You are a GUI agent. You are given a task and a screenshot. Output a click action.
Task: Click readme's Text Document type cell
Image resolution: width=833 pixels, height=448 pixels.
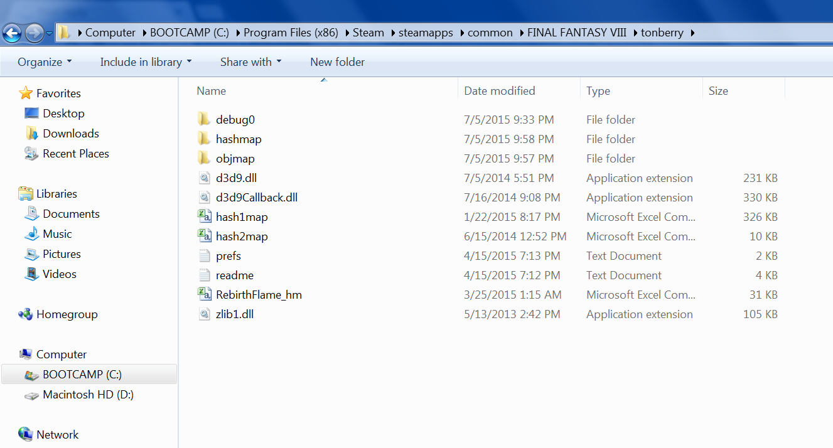point(624,275)
